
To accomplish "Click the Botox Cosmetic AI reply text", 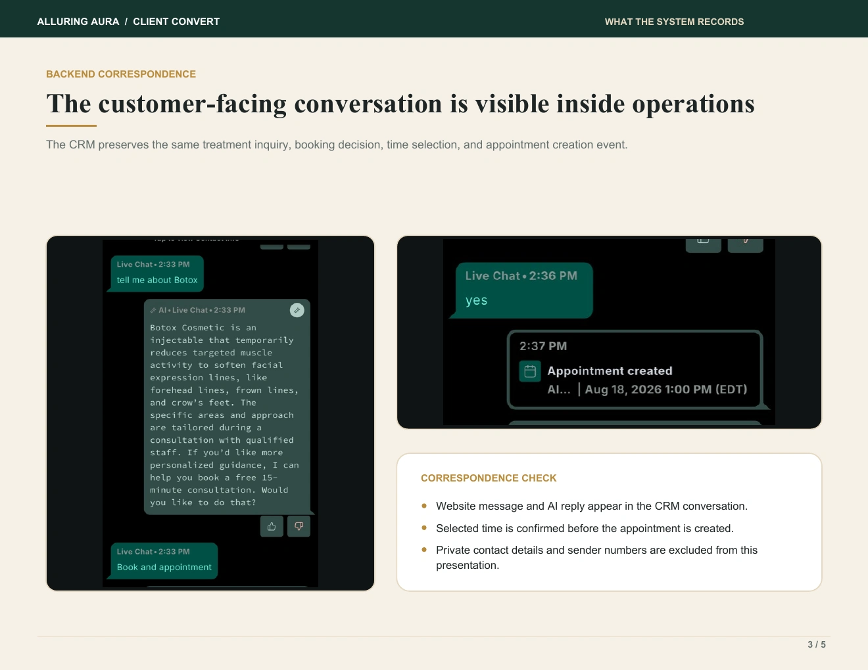I will (x=224, y=415).
